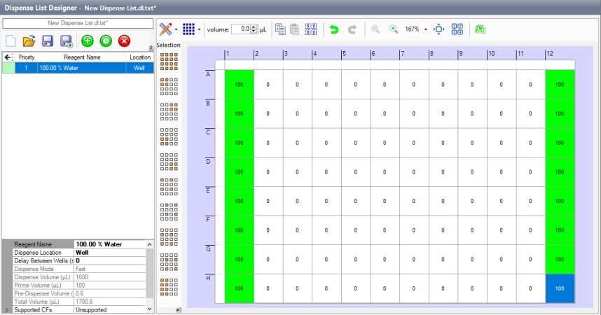This screenshot has width=601, height=315.
Task: Open the blue grid plate dropdown arrow
Action: pos(200,30)
